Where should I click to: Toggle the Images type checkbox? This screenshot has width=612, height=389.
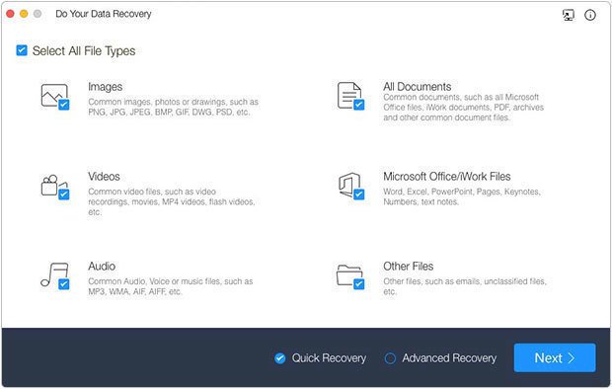click(x=63, y=105)
